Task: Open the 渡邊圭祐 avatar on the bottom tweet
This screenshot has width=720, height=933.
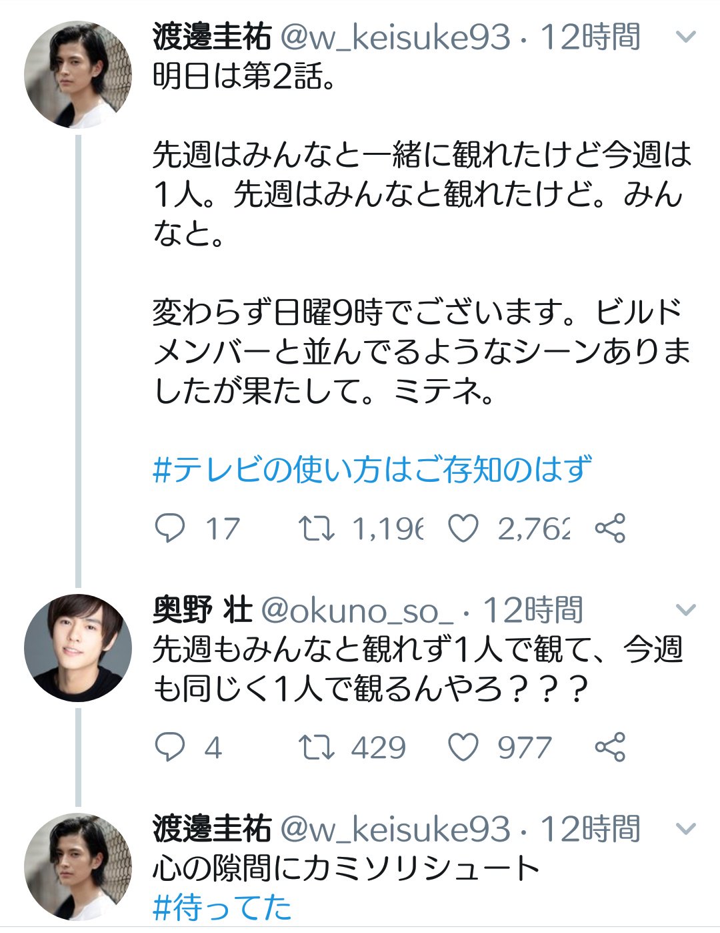Action: (x=78, y=866)
